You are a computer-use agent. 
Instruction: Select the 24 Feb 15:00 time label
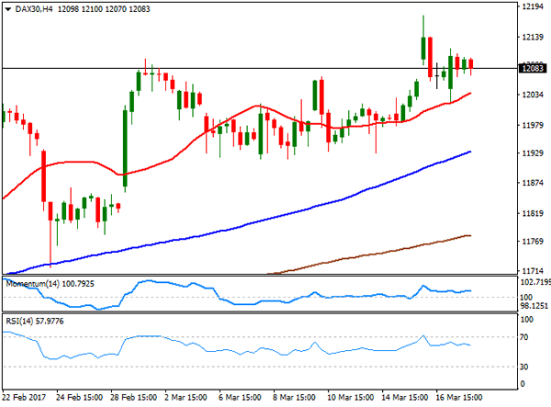[79, 398]
